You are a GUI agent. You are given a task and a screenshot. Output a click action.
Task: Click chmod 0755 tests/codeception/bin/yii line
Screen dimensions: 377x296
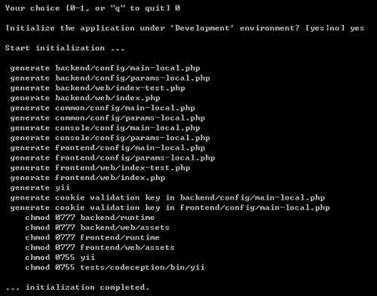point(115,267)
